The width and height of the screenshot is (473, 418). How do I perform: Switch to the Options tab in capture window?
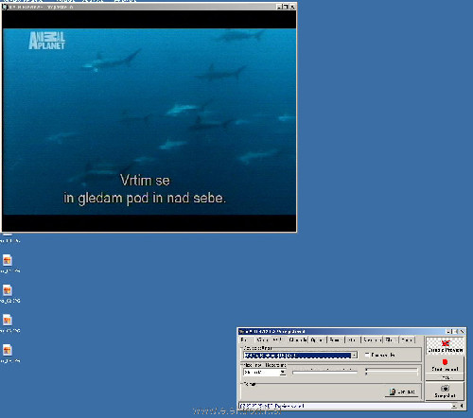(317, 340)
